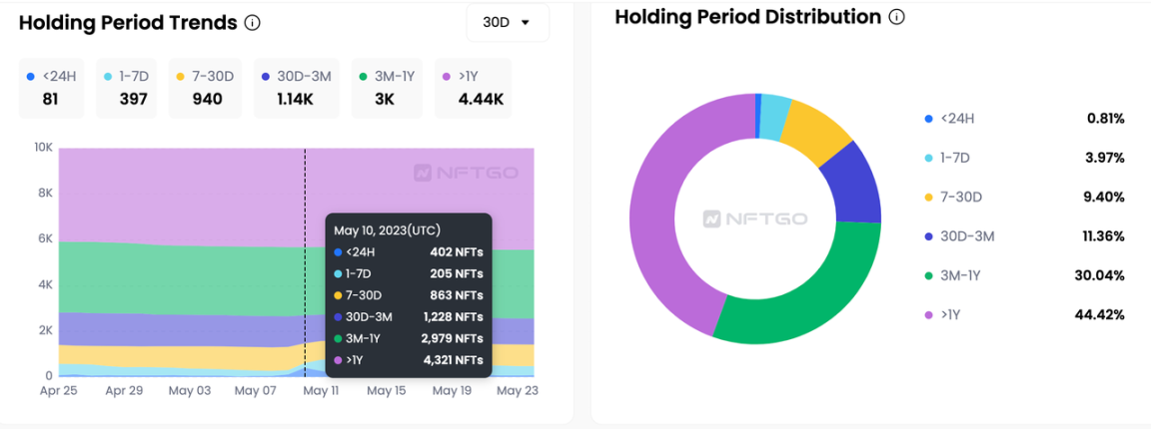Click the >1Y purple dot in distribution legend
Viewport: 1151px width, 429px height.
point(928,315)
